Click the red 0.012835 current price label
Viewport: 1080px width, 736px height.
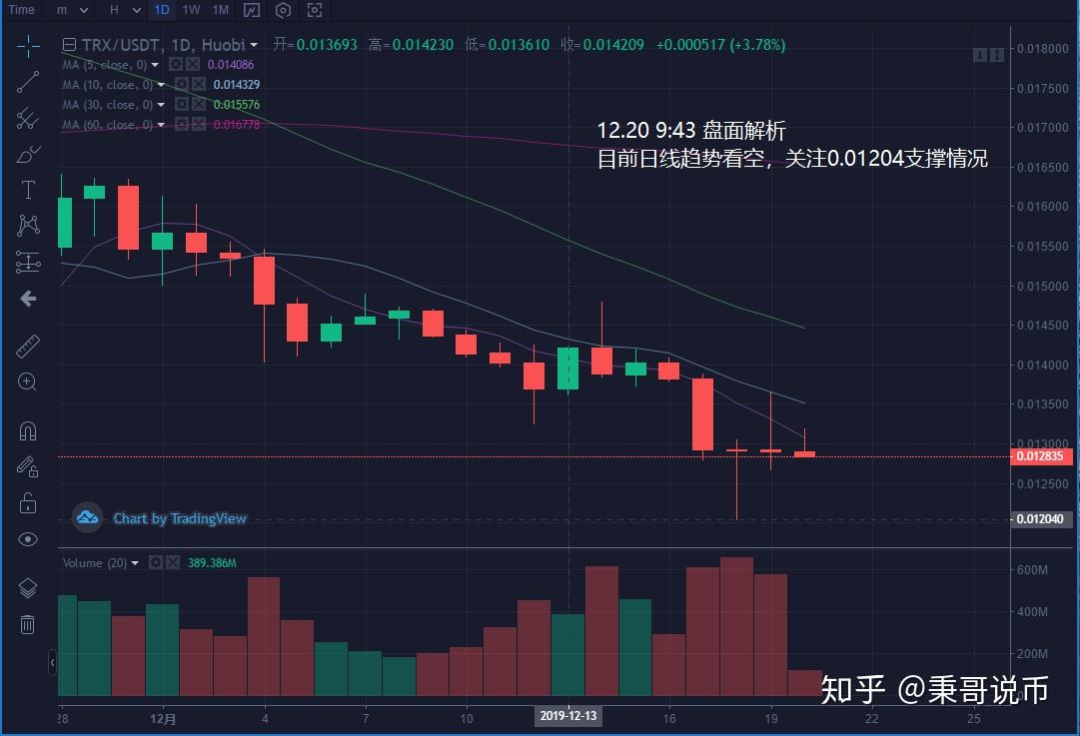point(1040,456)
